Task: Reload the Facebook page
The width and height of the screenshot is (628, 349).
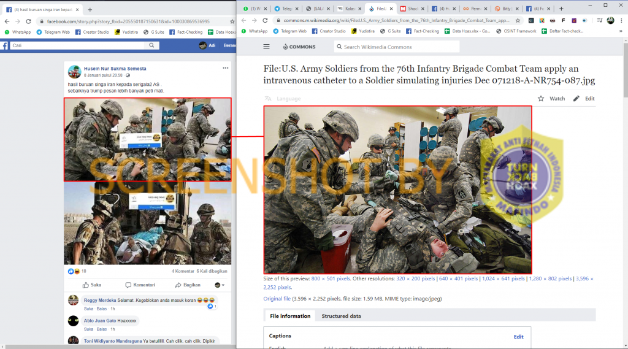Action: pos(28,21)
